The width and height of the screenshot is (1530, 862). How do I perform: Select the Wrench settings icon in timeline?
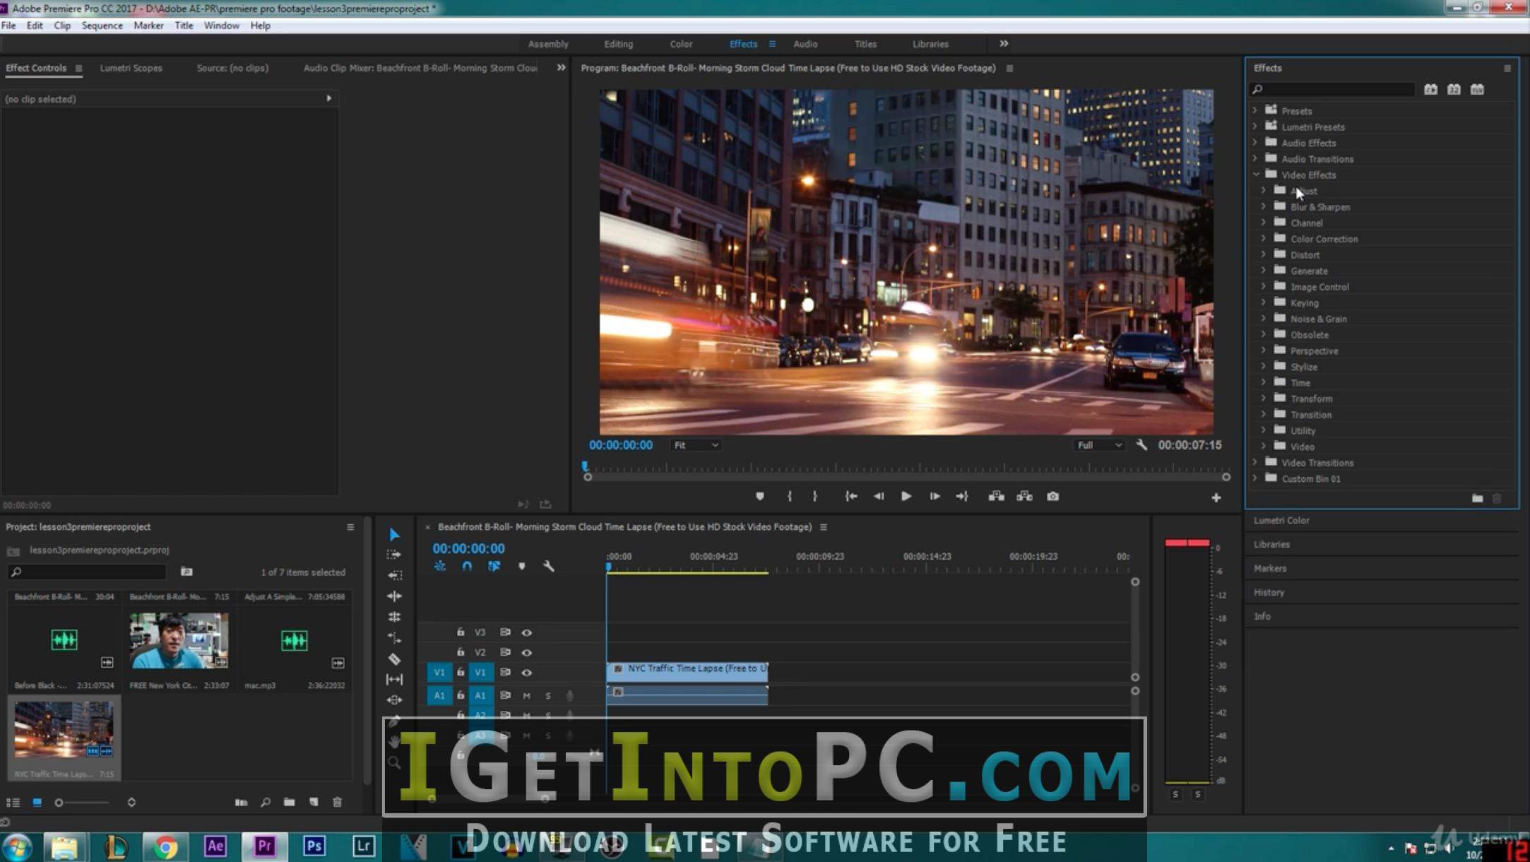(547, 567)
